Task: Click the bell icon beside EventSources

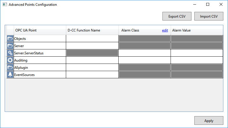Action: 10,75
